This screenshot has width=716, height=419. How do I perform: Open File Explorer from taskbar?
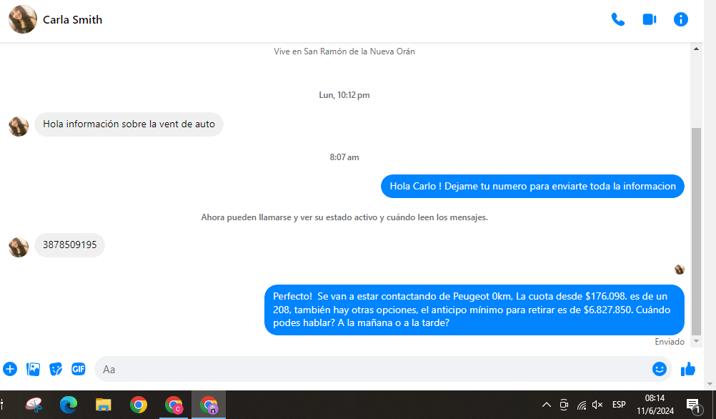coord(104,405)
